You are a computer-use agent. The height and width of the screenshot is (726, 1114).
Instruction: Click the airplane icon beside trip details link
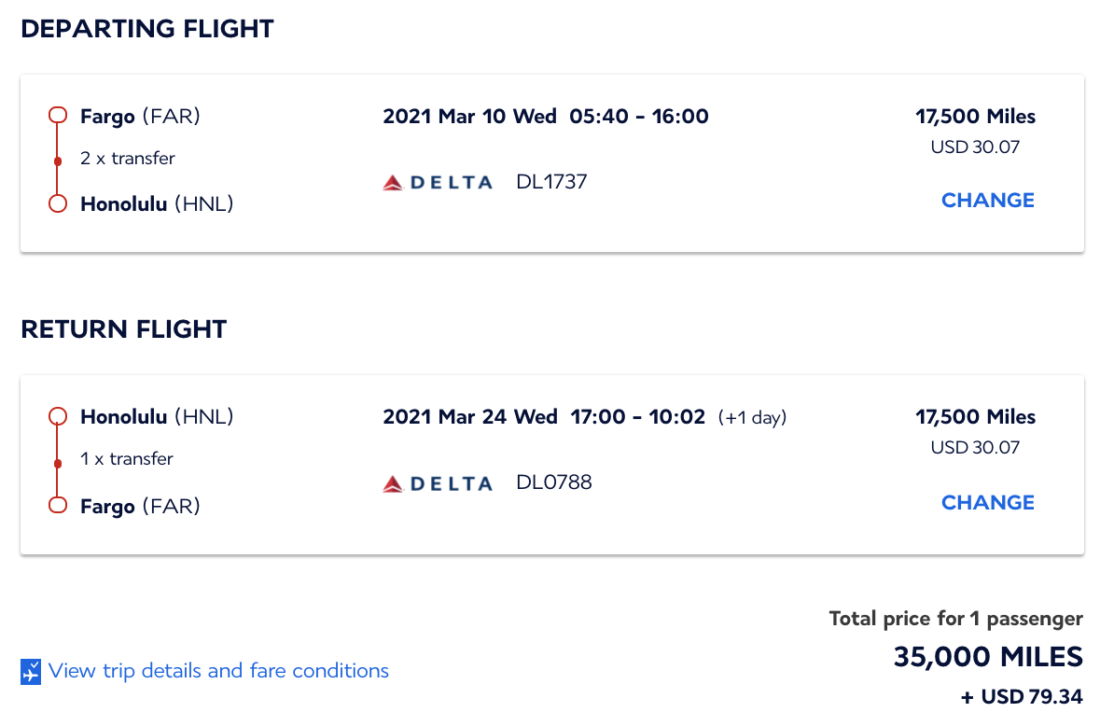pos(31,670)
